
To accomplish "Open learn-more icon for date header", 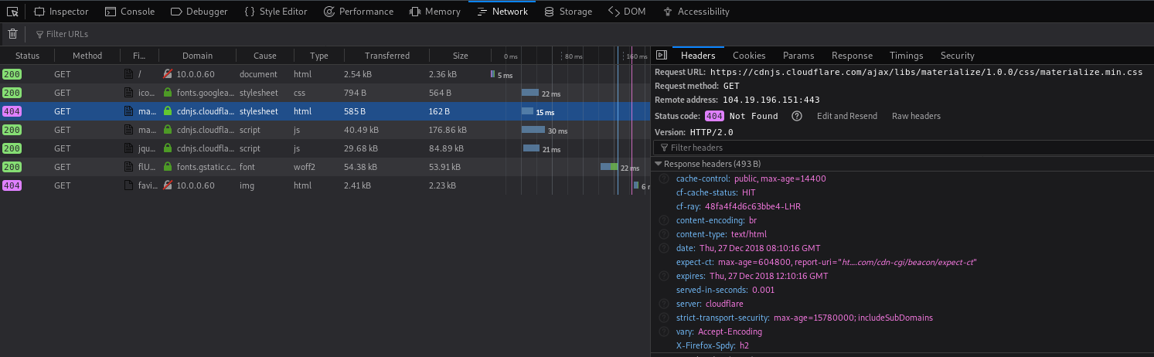I will tap(664, 248).
